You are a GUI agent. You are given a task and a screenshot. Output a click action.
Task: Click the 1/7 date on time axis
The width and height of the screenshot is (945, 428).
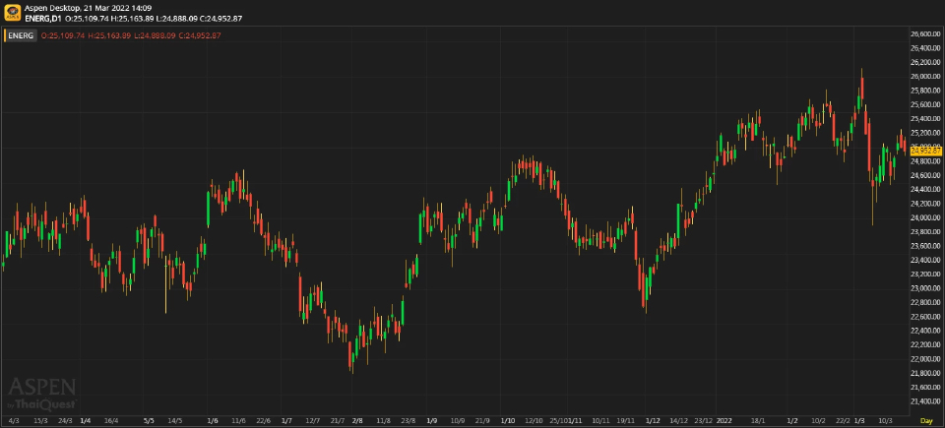click(x=287, y=420)
